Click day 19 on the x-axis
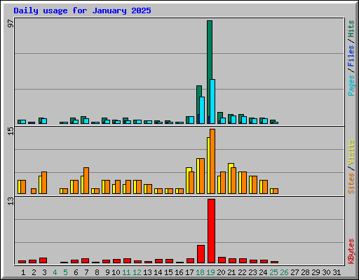 [210, 272]
